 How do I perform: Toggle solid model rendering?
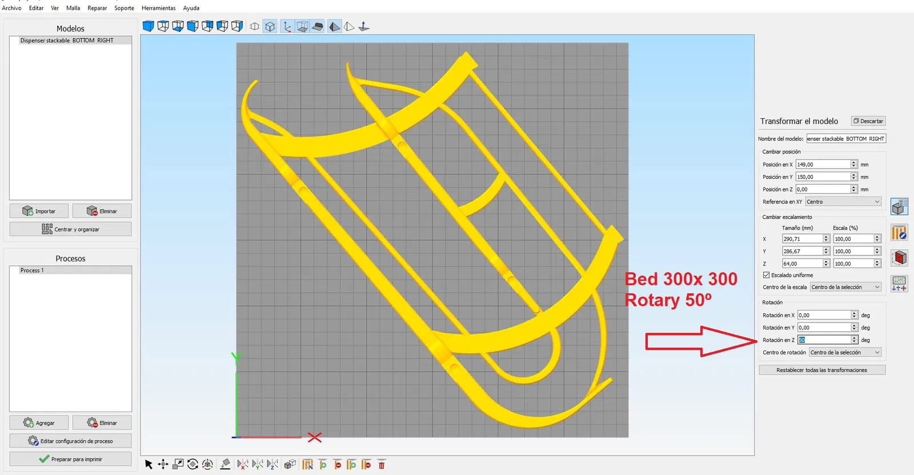(x=335, y=26)
